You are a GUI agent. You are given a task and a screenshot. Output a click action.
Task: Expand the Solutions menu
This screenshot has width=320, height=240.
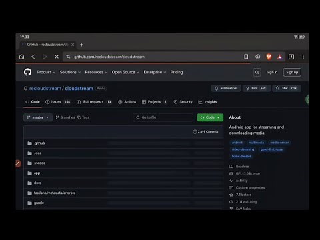click(70, 72)
